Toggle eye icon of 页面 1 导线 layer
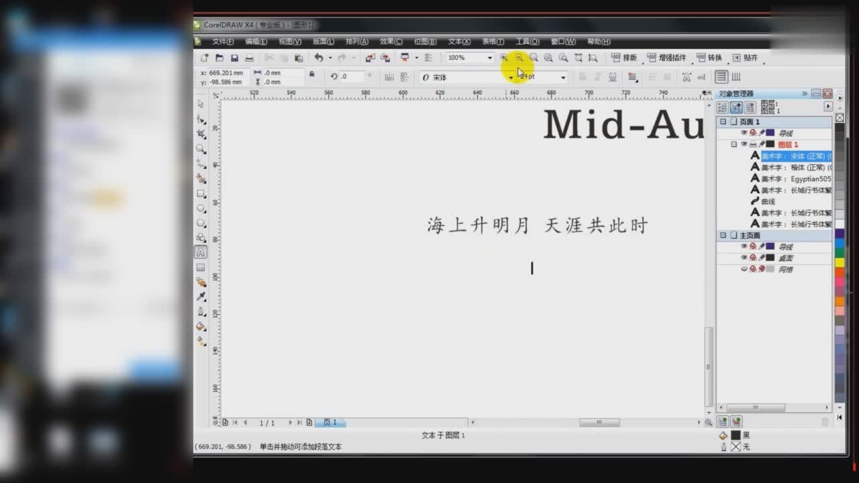This screenshot has height=483, width=859. tap(744, 133)
